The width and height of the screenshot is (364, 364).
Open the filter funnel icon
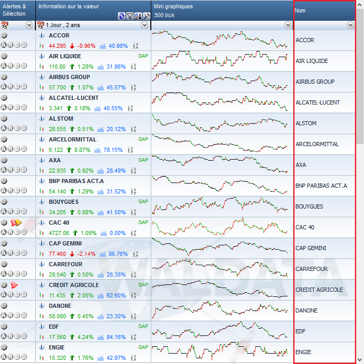(130, 16)
